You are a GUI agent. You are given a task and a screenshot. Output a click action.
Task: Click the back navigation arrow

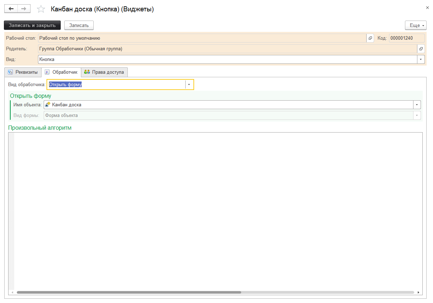point(11,9)
